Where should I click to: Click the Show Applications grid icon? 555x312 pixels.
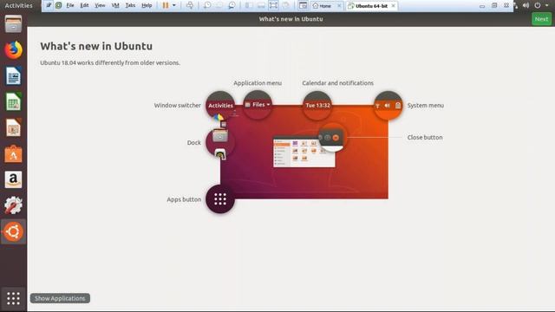coord(14,298)
